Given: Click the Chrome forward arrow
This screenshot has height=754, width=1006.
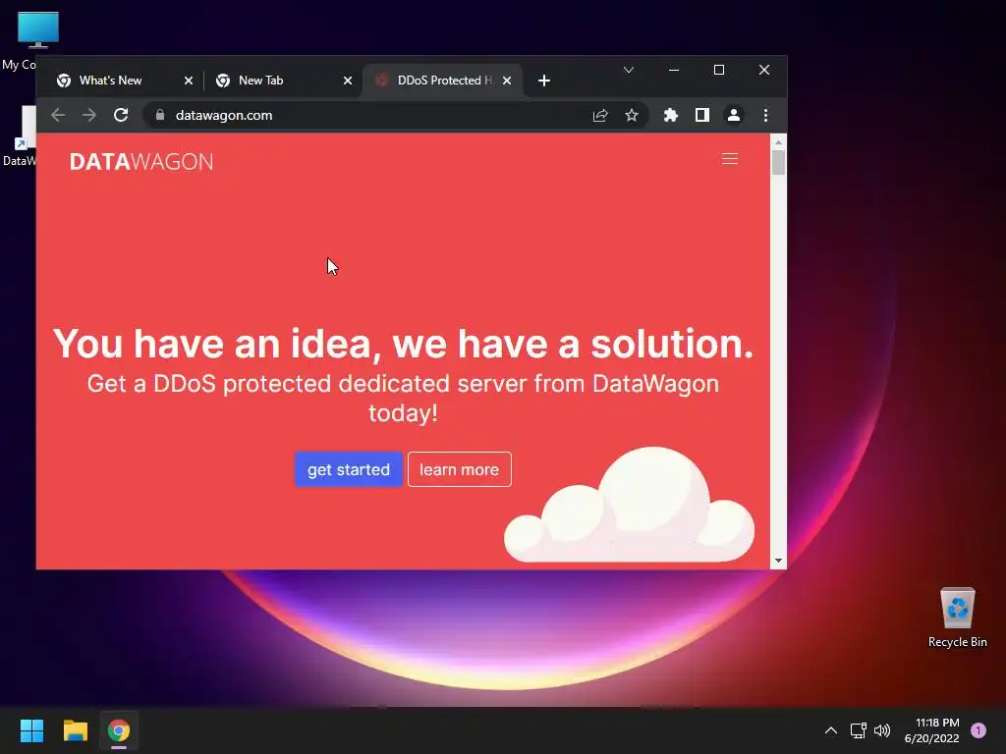Looking at the screenshot, I should point(89,116).
